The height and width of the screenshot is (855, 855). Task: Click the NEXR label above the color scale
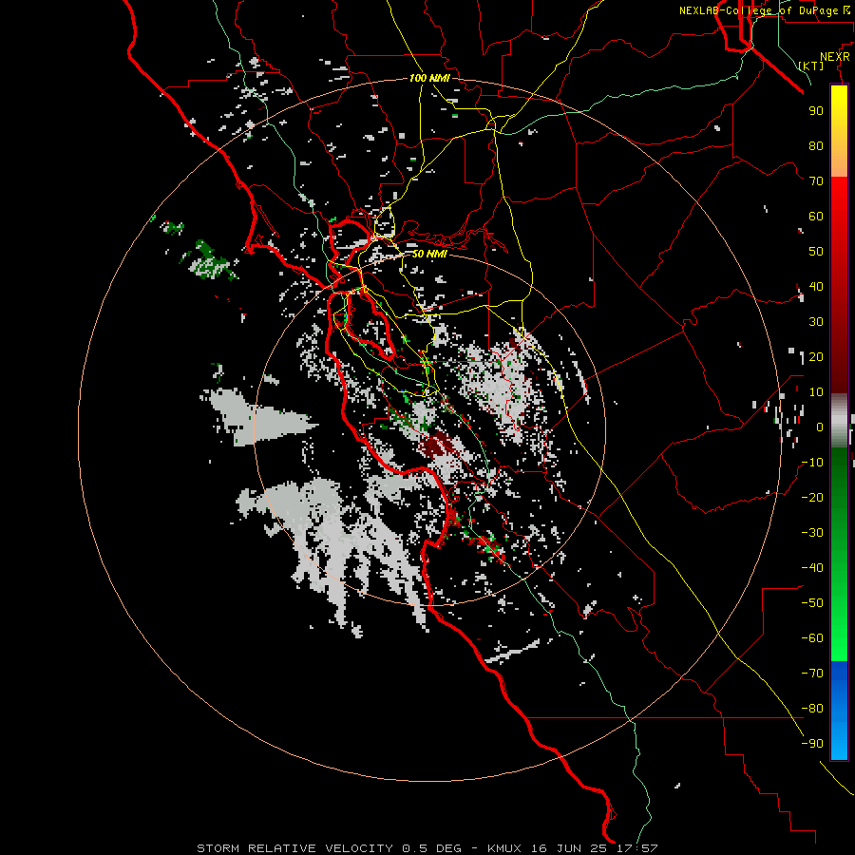coord(835,57)
